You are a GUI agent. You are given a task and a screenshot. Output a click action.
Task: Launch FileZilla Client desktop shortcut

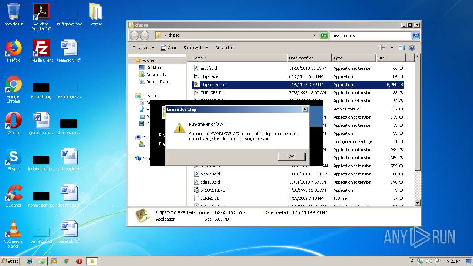(x=41, y=51)
